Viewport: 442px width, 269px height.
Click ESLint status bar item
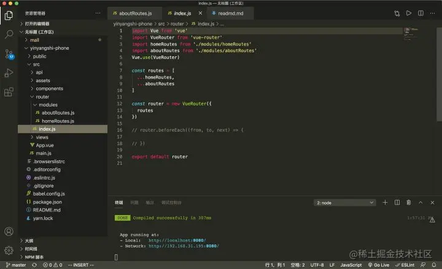[405, 265]
